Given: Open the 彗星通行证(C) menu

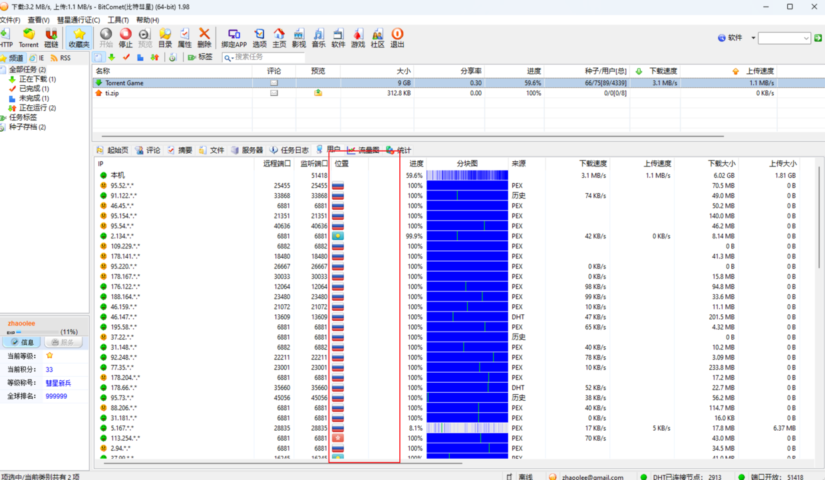Looking at the screenshot, I should (79, 20).
